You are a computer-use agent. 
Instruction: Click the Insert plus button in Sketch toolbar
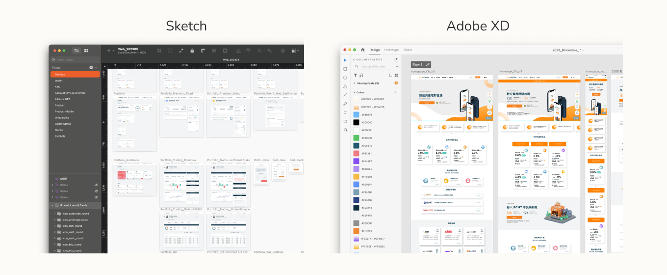[x=109, y=50]
